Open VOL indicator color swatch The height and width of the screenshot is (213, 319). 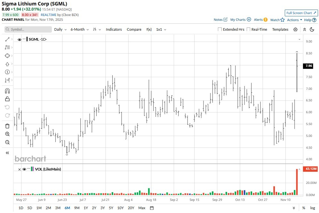32,169
